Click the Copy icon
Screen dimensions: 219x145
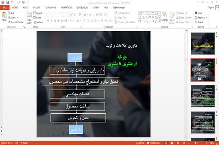pos(9,17)
